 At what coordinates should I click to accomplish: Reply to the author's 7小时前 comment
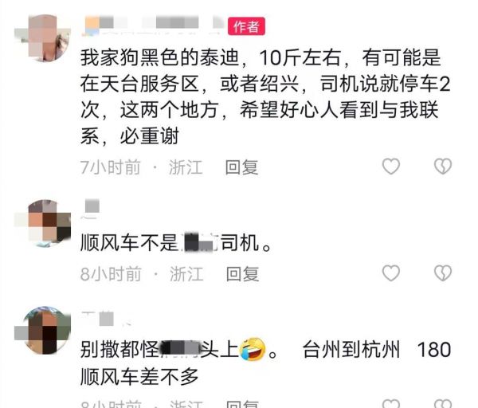(x=241, y=167)
